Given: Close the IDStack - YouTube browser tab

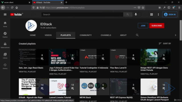Looking at the screenshot, I should tap(61, 2).
